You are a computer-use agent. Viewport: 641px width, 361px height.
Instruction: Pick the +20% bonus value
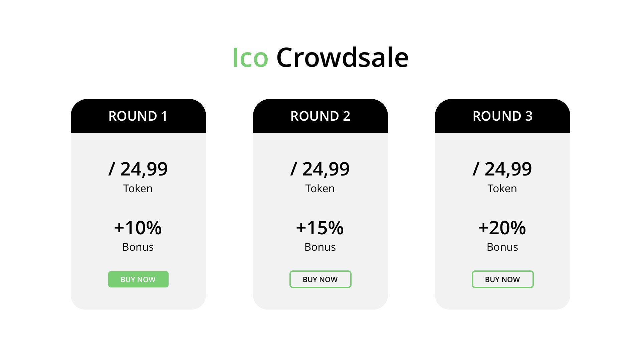(x=502, y=228)
